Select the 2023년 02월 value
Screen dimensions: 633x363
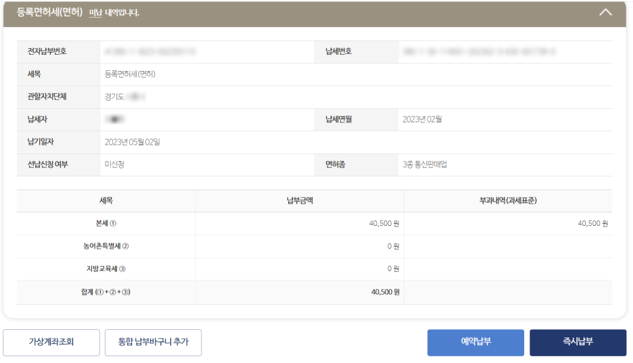point(422,120)
